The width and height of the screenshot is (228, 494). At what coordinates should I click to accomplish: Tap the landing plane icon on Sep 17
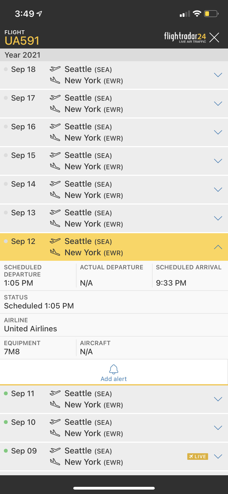pyautogui.click(x=55, y=109)
